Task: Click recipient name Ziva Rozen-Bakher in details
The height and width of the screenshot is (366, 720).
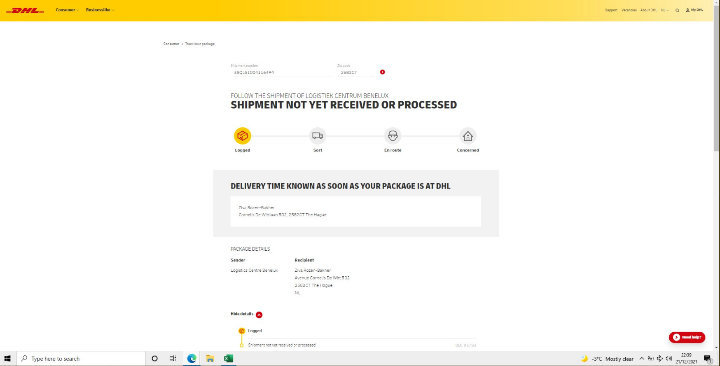Action: (x=313, y=270)
